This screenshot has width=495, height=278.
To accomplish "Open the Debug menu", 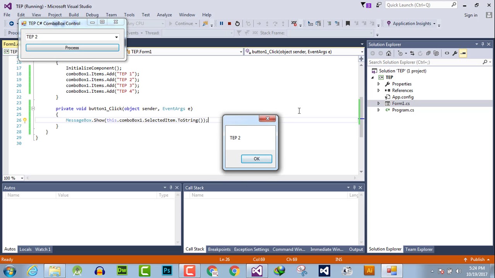I will point(92,15).
